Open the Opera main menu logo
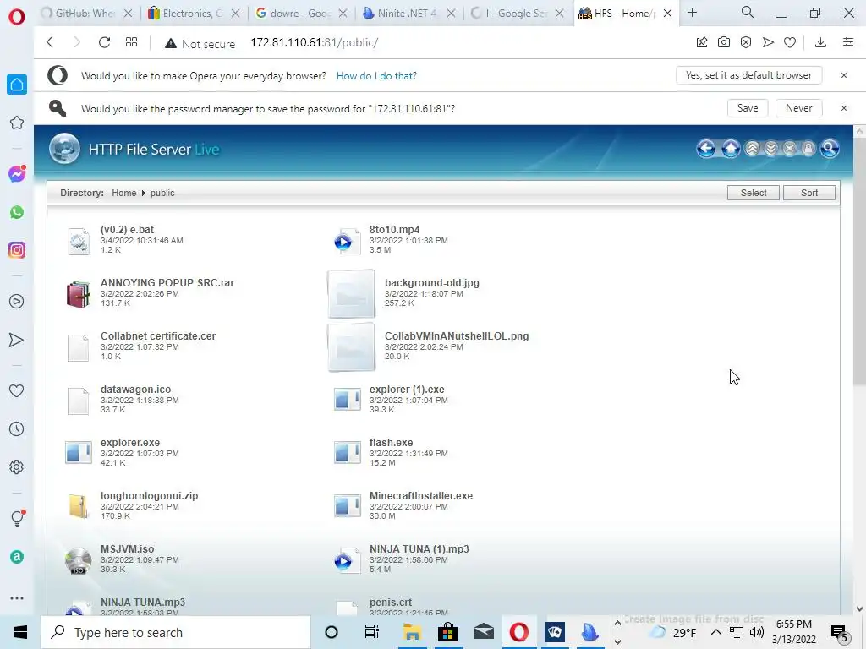Screen dimensions: 866x649 tap(17, 17)
